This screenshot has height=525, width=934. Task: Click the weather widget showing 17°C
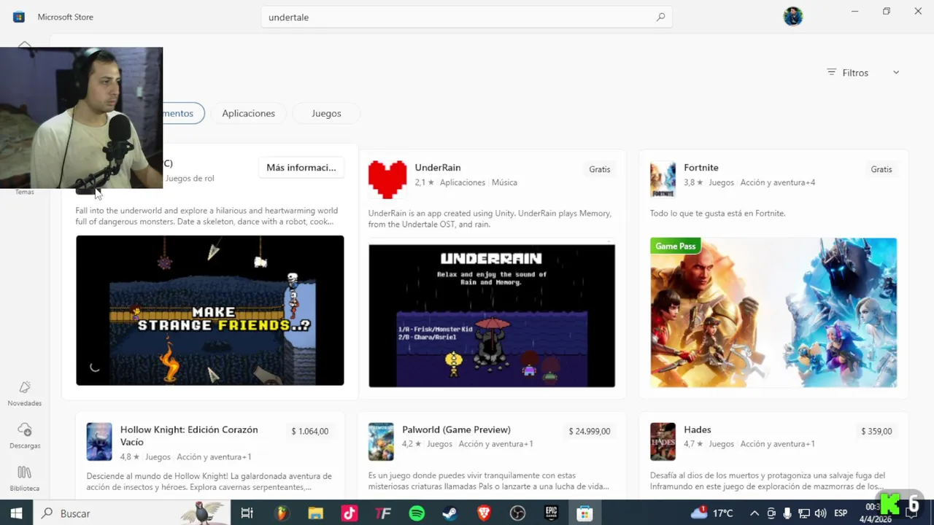pyautogui.click(x=712, y=513)
